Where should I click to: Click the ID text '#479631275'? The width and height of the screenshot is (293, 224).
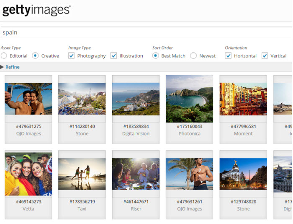point(28,126)
